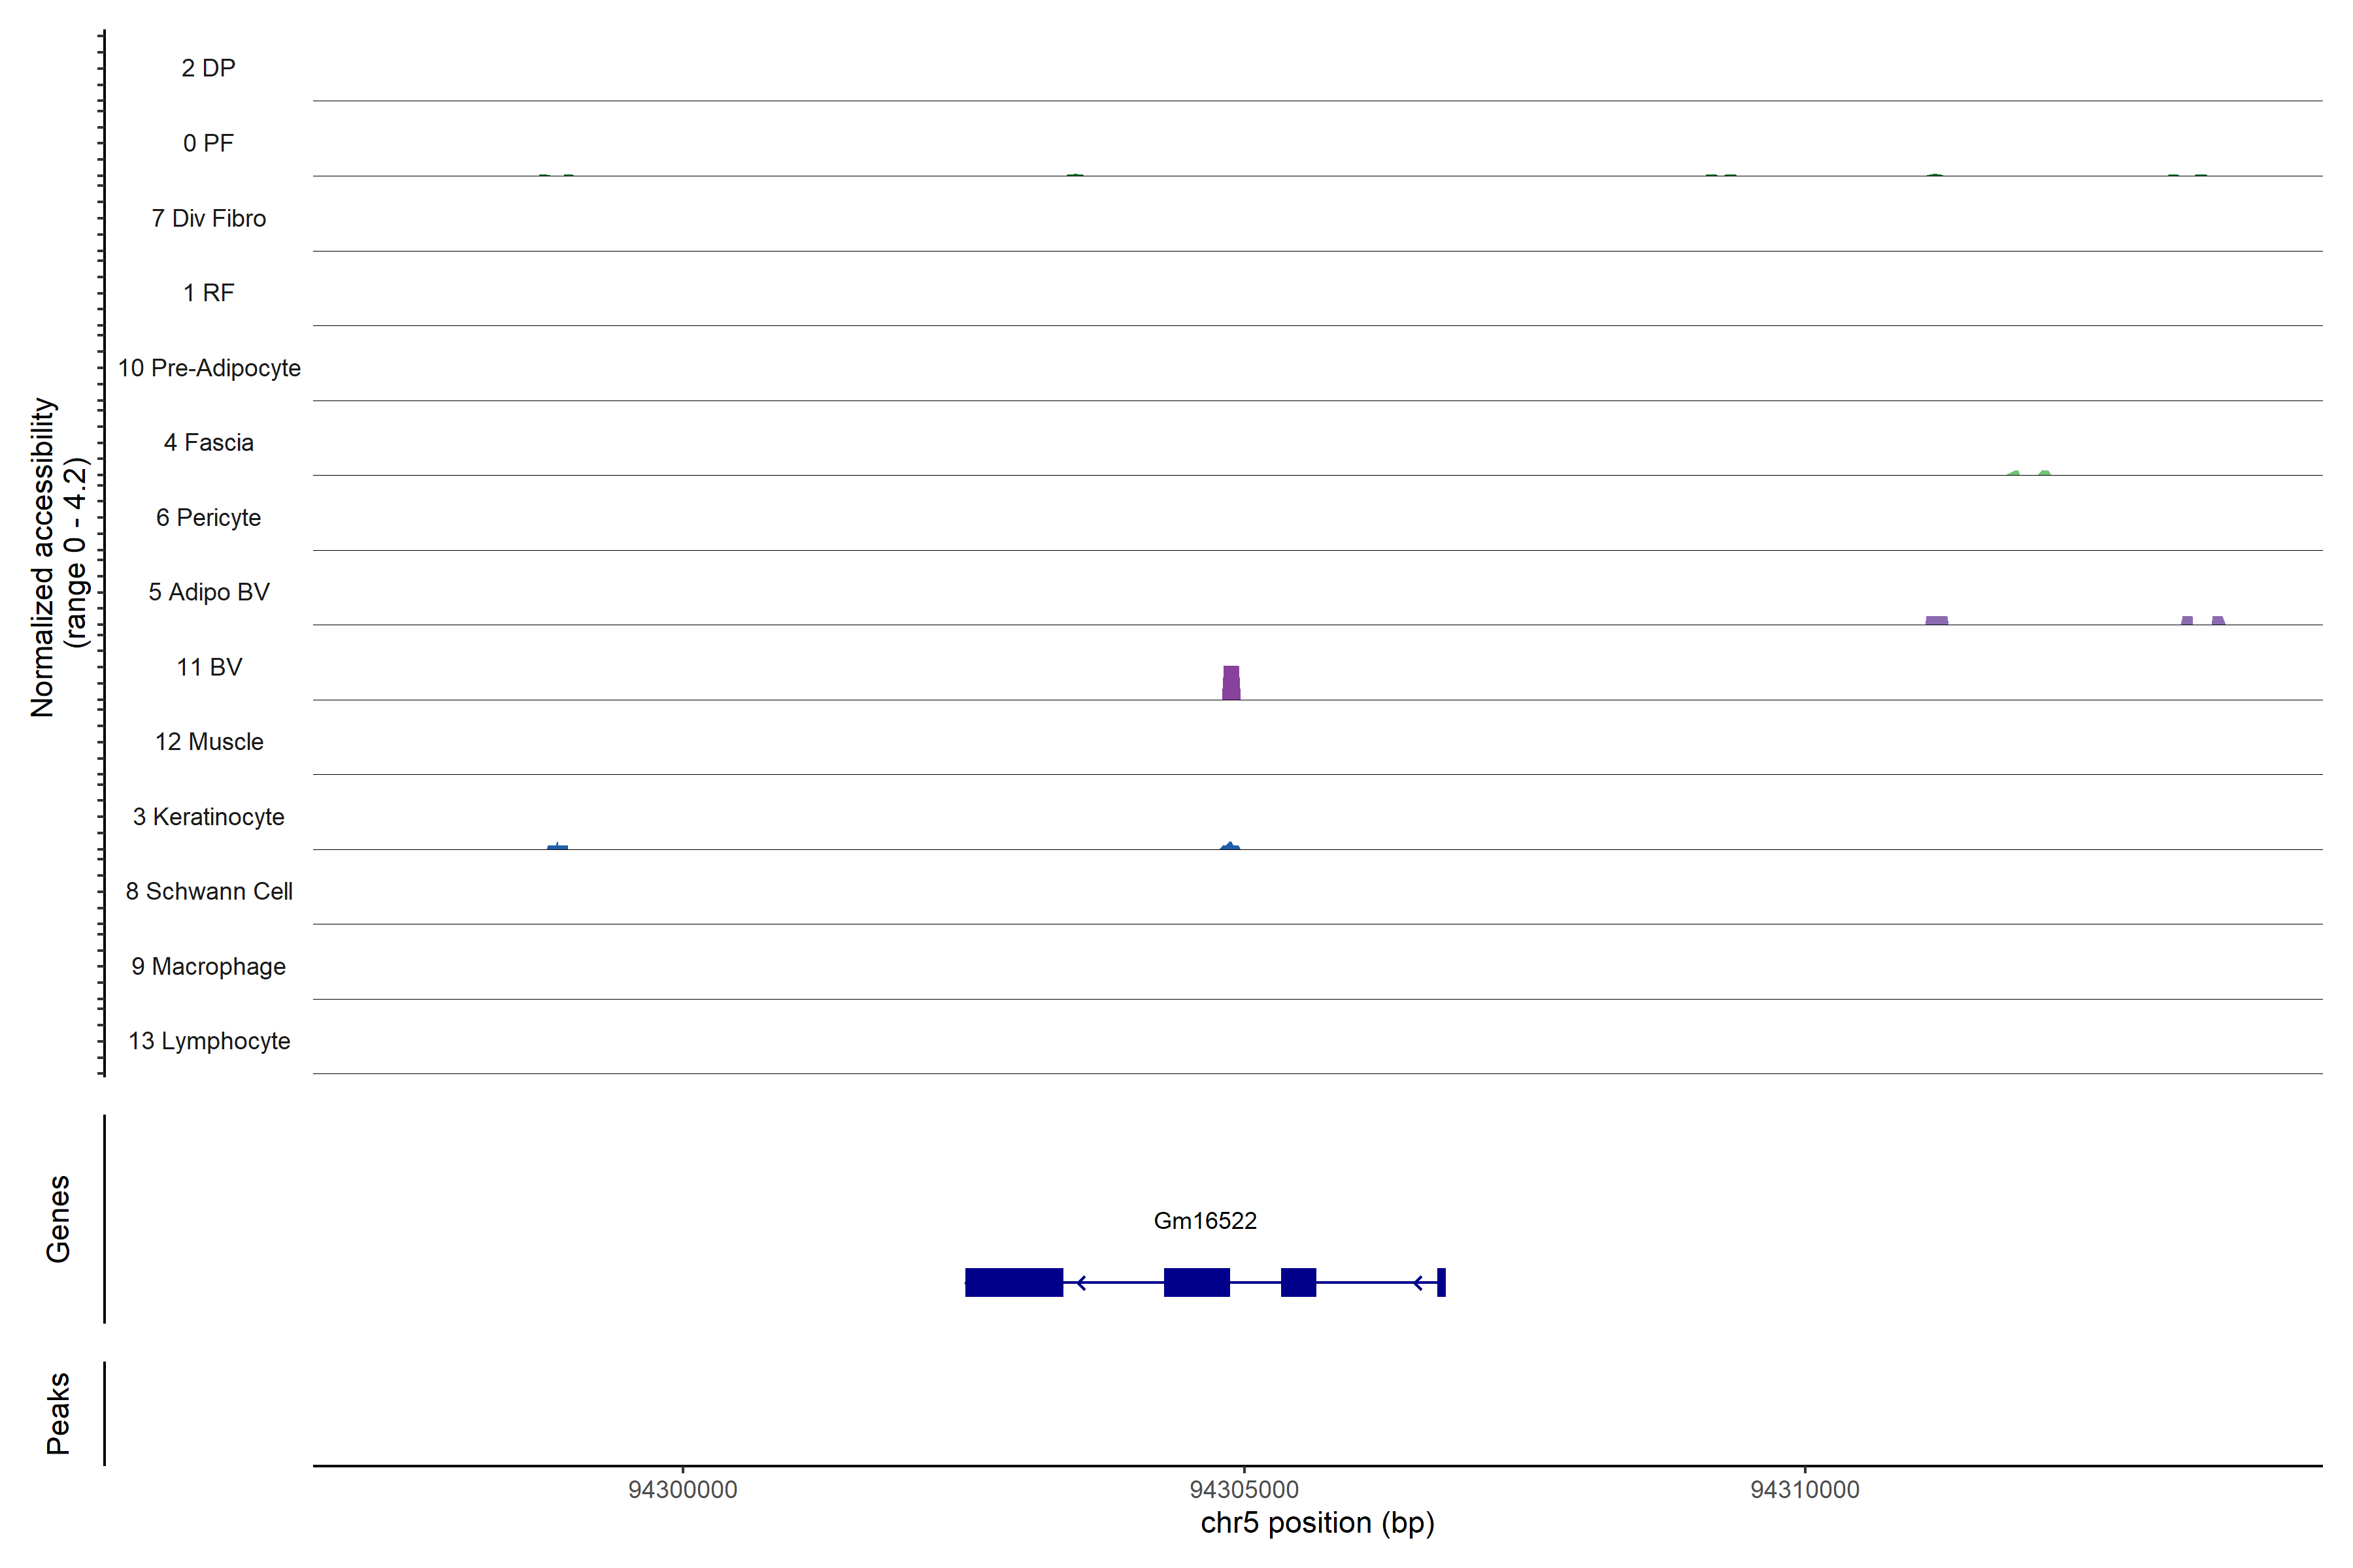This screenshot has width=2353, height=1568.
Task: Click the second exon block of Gm16522
Action: pyautogui.click(x=1197, y=1282)
